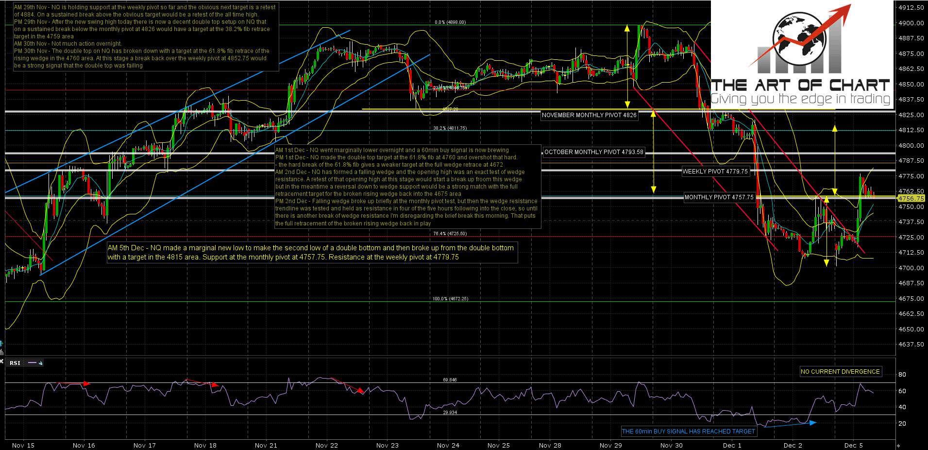928x450 pixels.
Task: Click the 4900.00 price axis label
Action: click(911, 23)
